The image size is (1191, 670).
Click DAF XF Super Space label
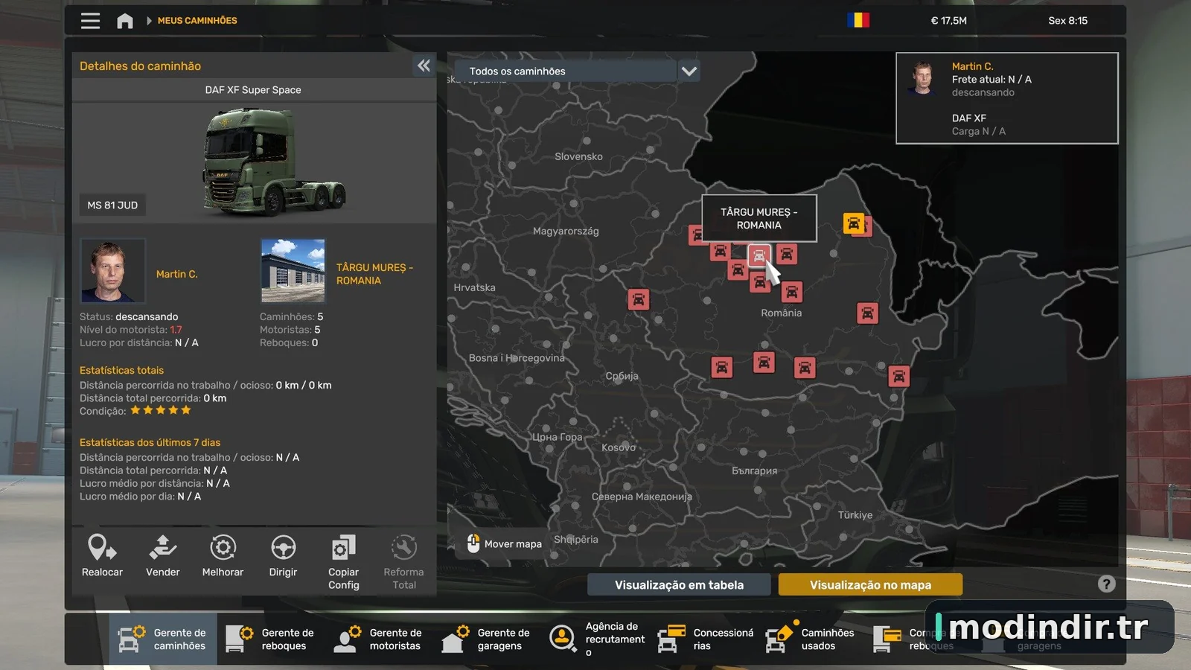253,90
